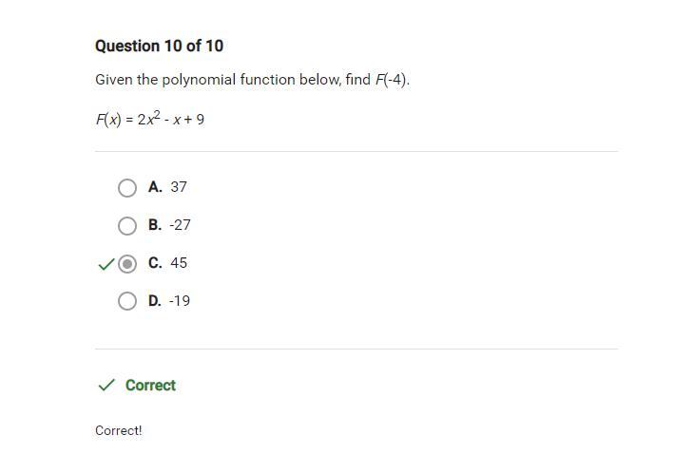Choose the answer value 45
Screen dimensions: 693x454
pyautogui.click(x=179, y=263)
